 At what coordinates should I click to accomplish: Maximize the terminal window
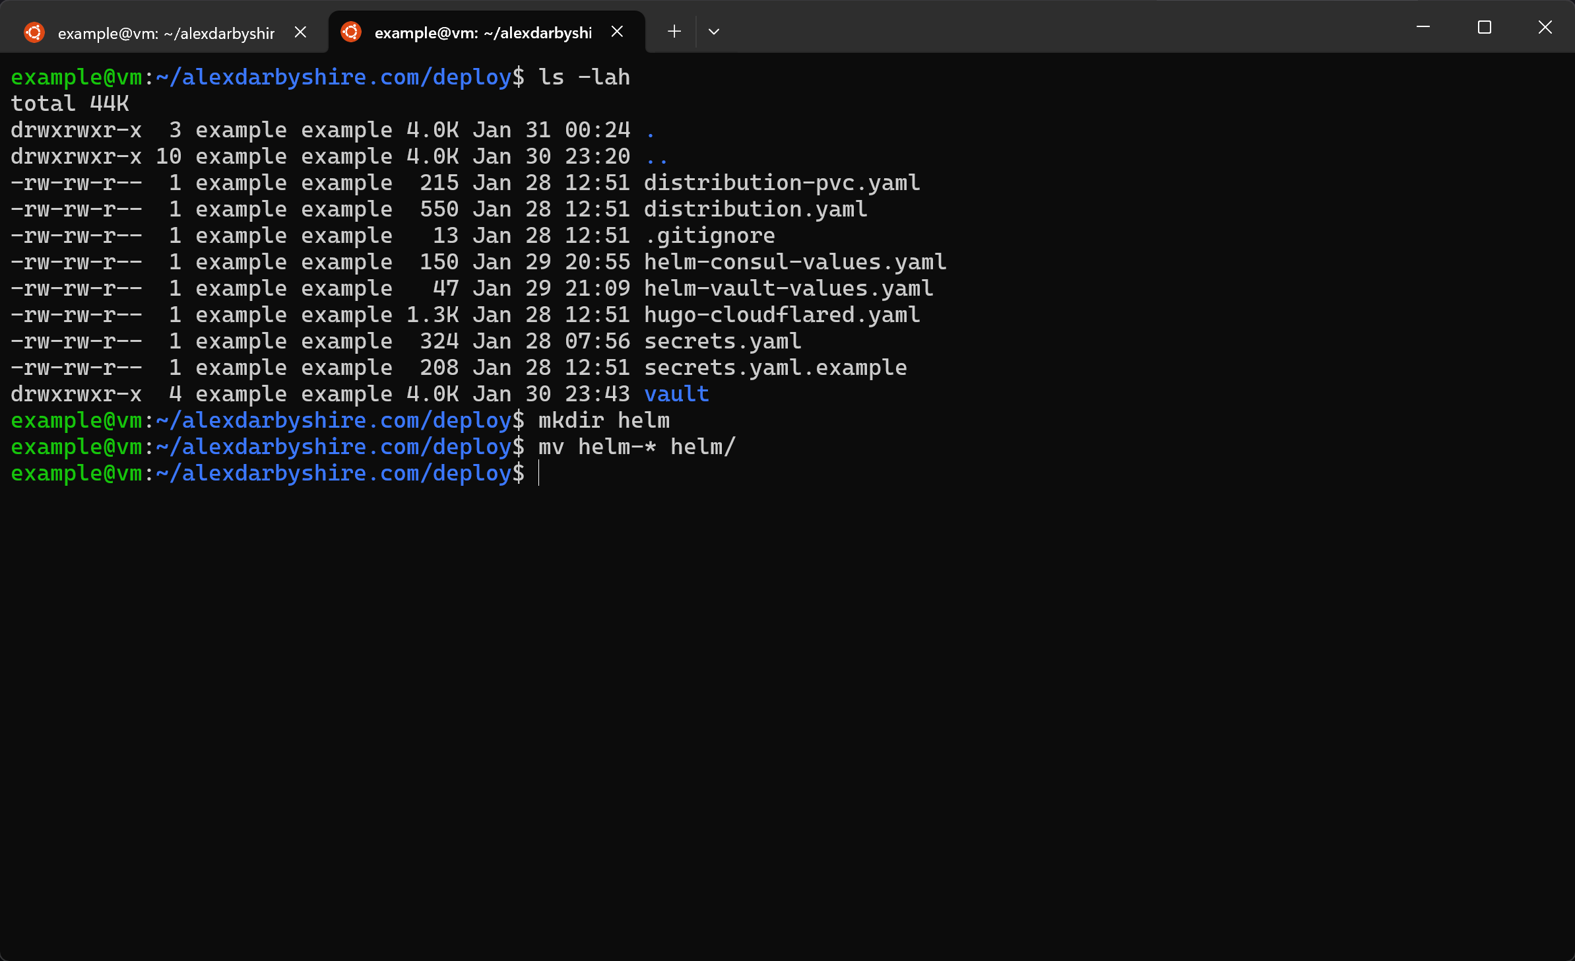(x=1485, y=27)
